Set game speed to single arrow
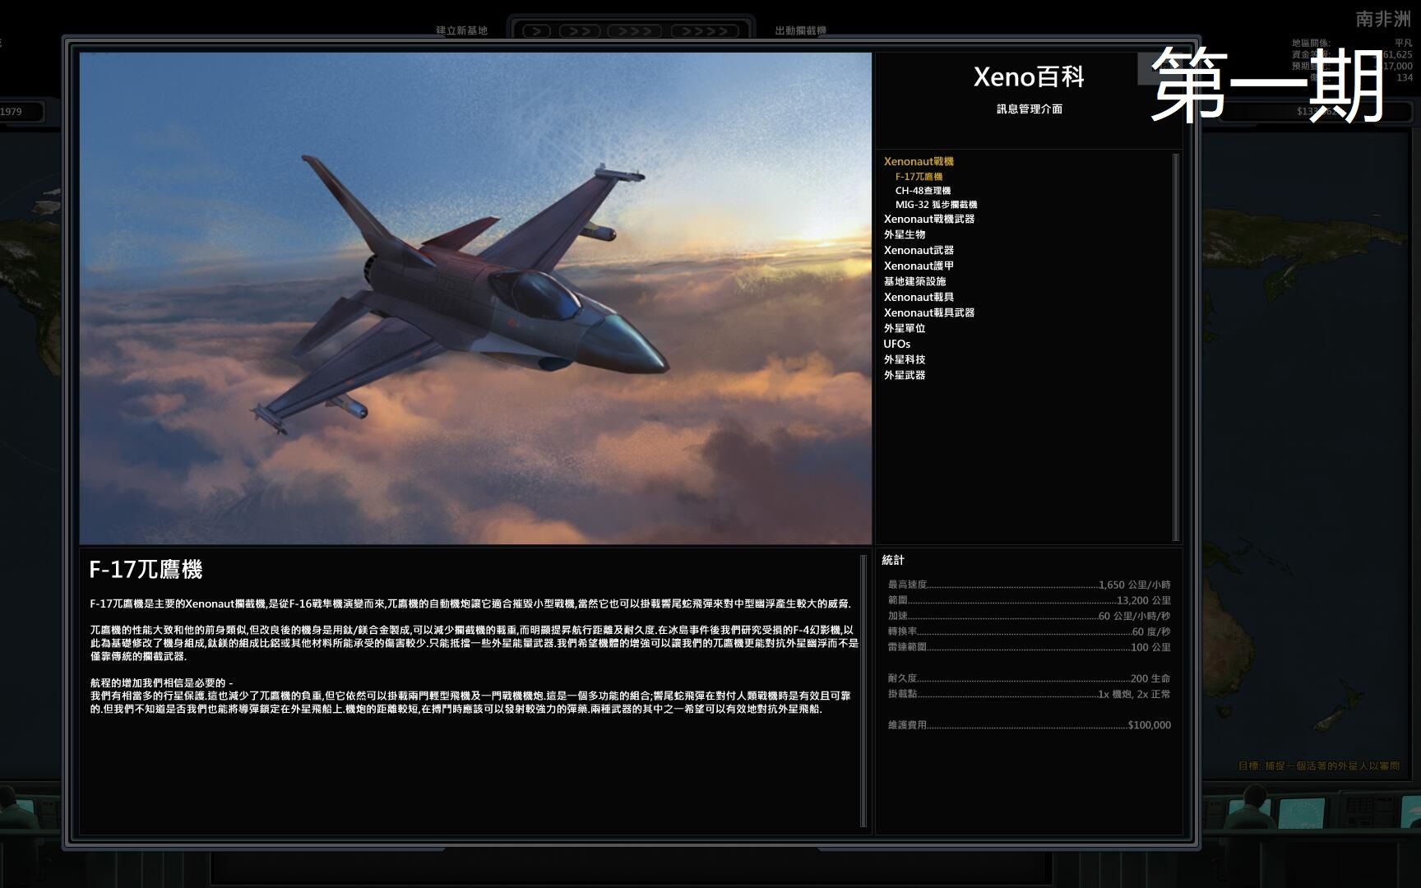 click(537, 31)
